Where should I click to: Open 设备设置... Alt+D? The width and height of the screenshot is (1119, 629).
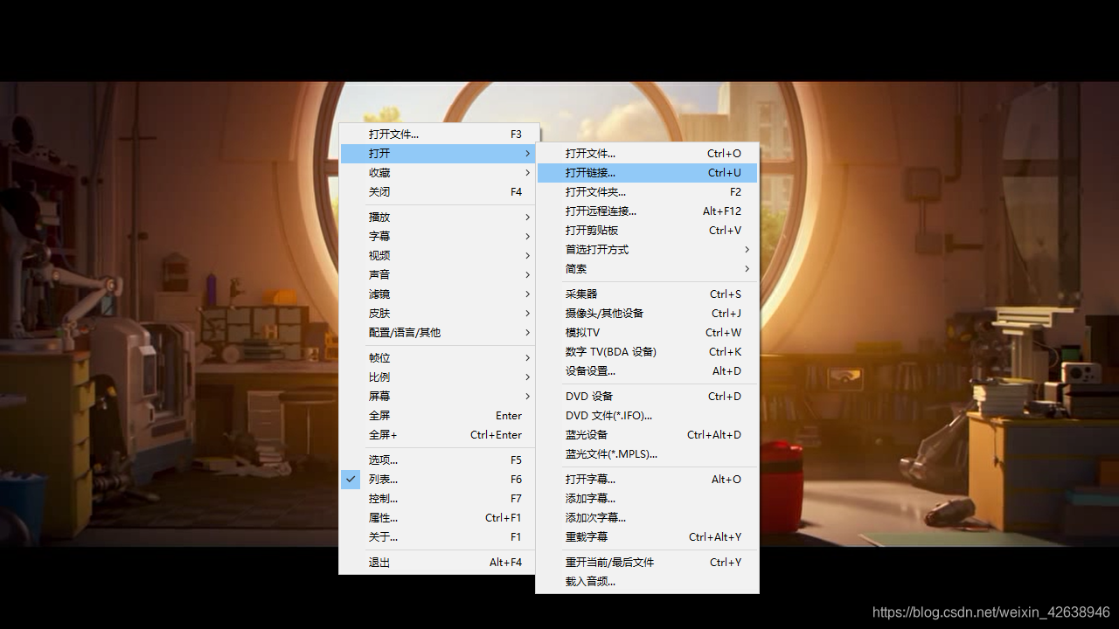point(647,371)
